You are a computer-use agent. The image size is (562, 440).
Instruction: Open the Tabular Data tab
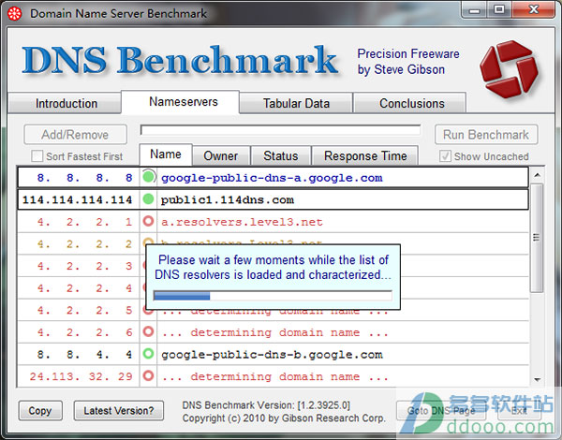point(296,103)
